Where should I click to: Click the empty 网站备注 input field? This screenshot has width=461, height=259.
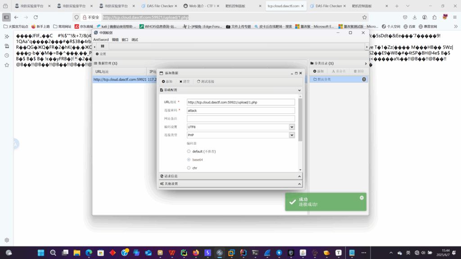241,119
